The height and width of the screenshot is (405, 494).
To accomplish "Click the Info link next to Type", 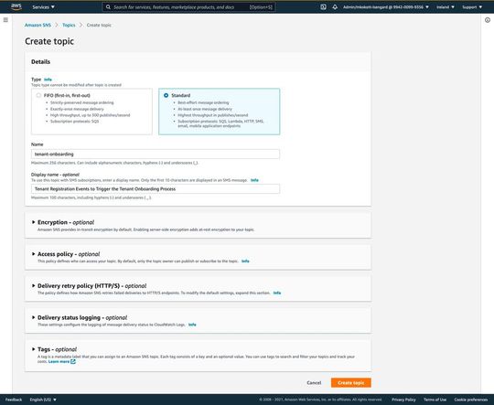I will pos(48,80).
